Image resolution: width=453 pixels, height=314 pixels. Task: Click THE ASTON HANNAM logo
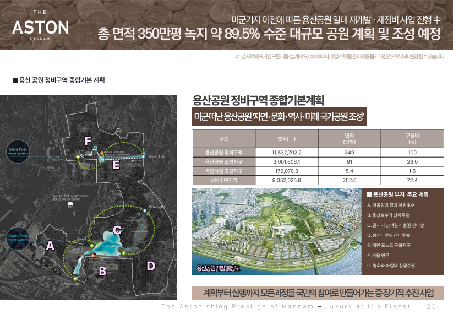pos(40,26)
